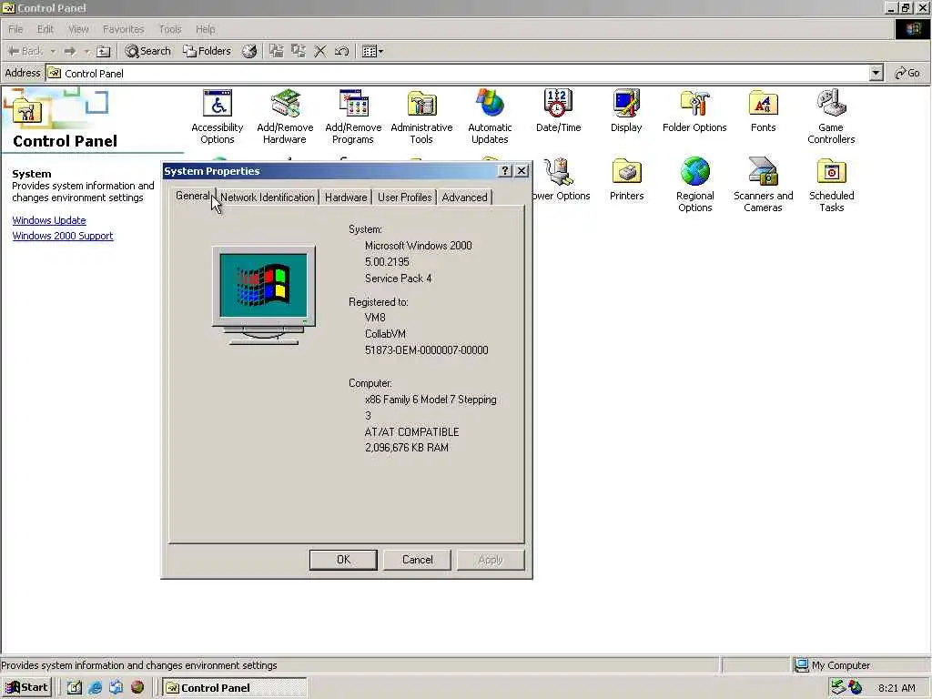The height and width of the screenshot is (699, 932).
Task: Open the File menu
Action: pos(15,29)
